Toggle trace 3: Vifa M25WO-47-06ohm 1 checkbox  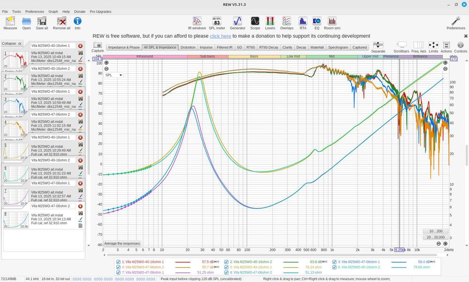(334, 262)
